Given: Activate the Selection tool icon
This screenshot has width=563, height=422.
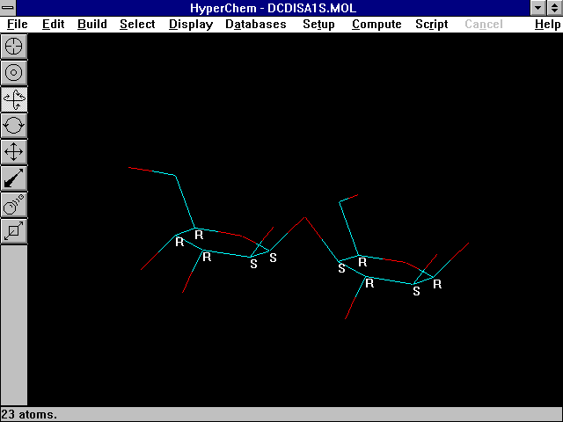Looking at the screenshot, I should pos(14,72).
